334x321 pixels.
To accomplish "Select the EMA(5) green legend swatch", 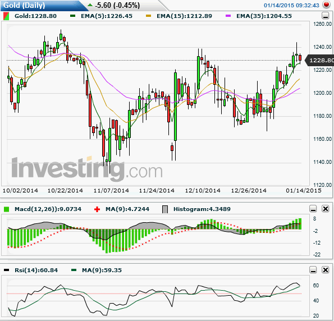I will (72, 16).
